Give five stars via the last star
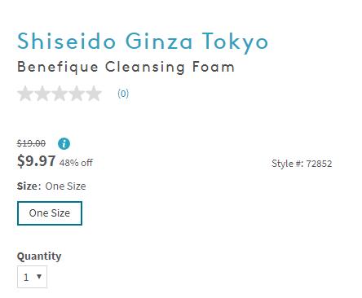This screenshot has height=298, width=362. (94, 94)
